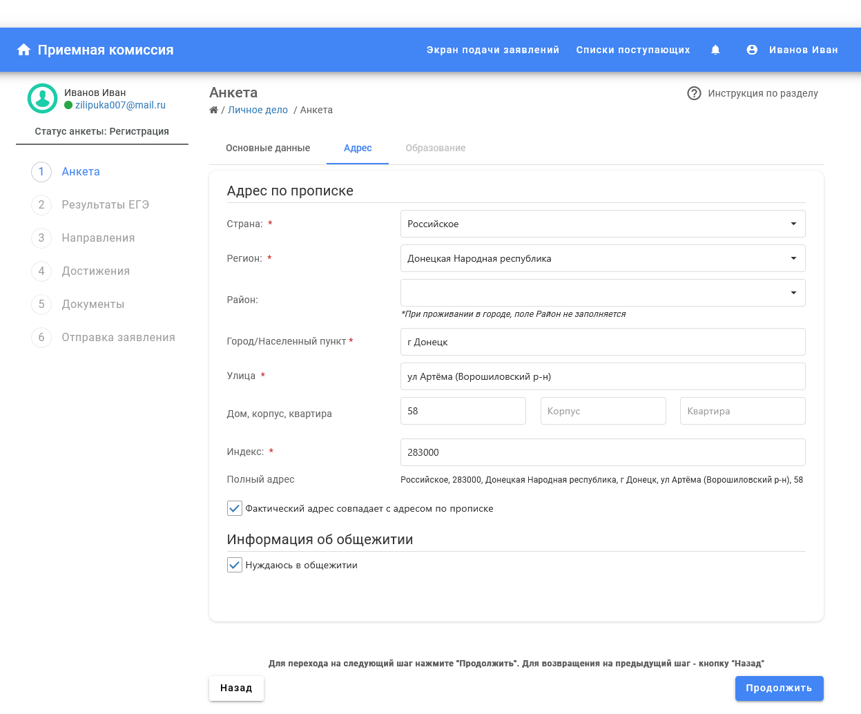Viewport: 861px width, 714px height.
Task: Click the Информация об общежитии heading
Action: [x=320, y=540]
